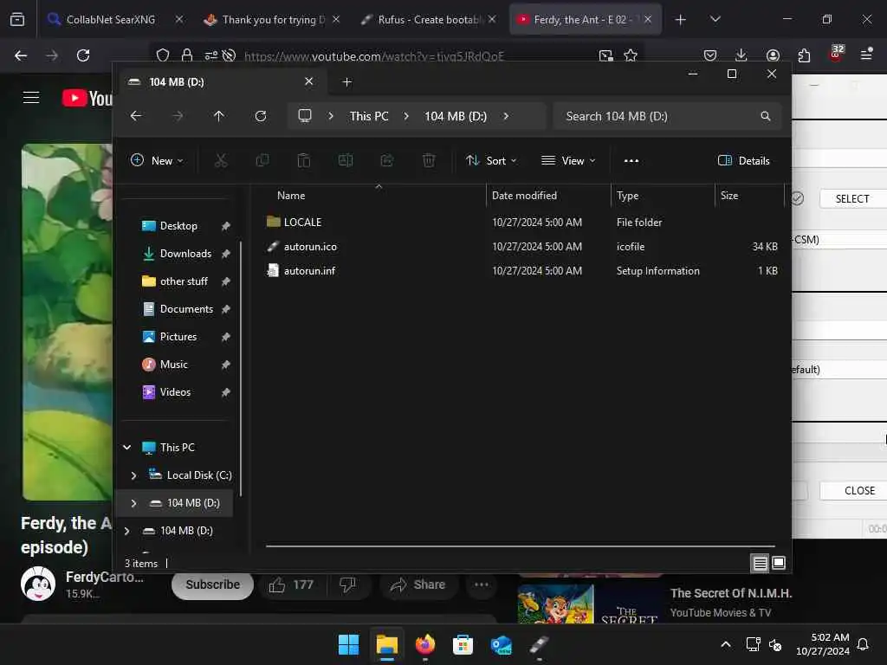Viewport: 887px width, 665px height.
Task: Open the Firefox extensions puzzle icon
Action: click(x=804, y=55)
